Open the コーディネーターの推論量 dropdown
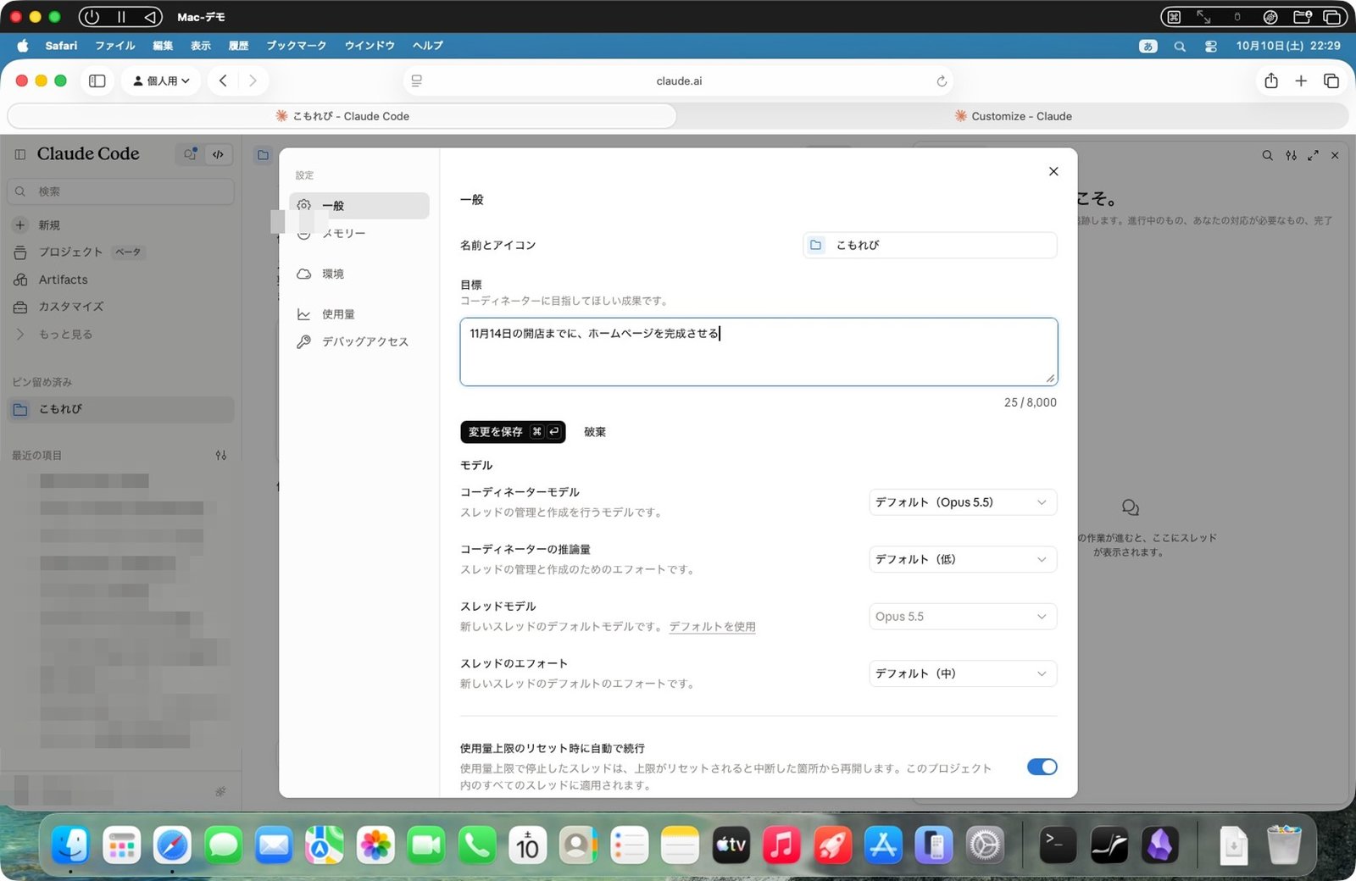The width and height of the screenshot is (1356, 881). (x=963, y=559)
